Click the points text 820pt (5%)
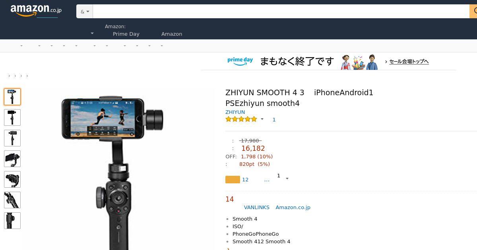 point(254,164)
